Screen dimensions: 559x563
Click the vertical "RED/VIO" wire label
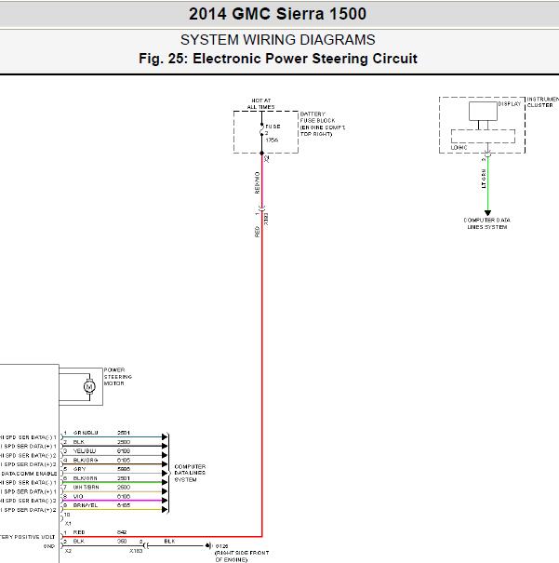click(257, 182)
